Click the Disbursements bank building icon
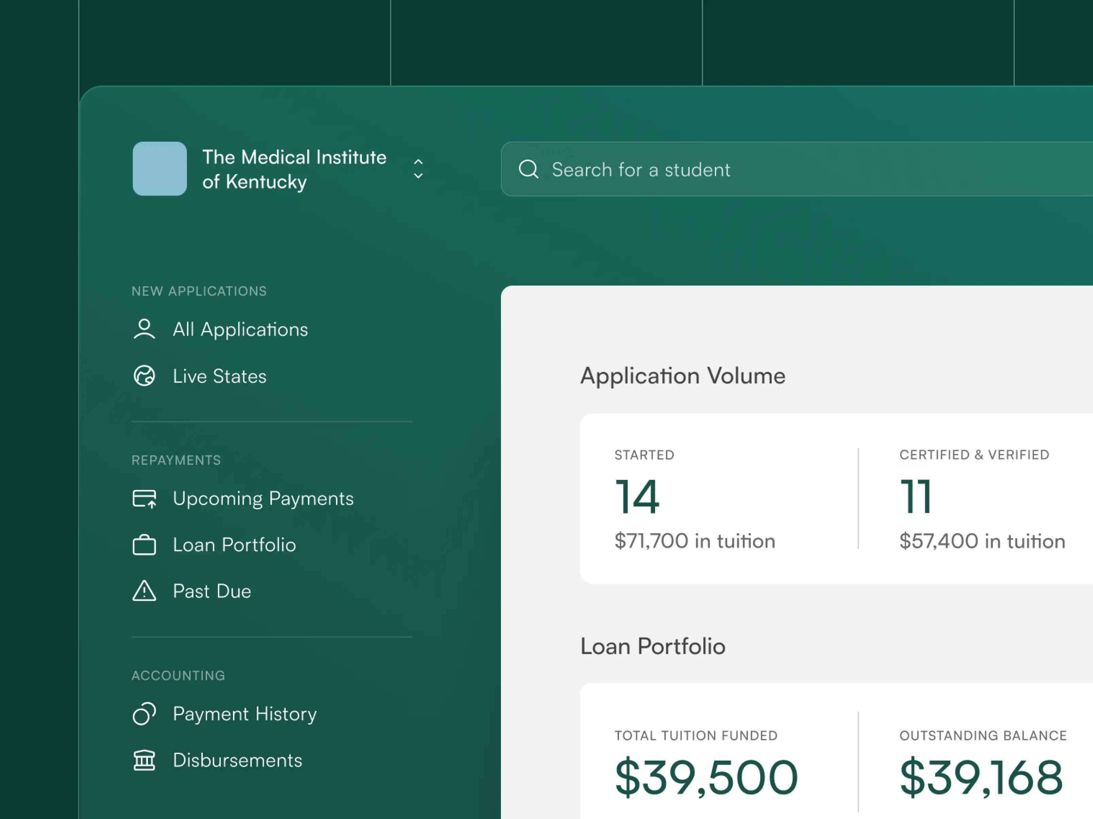This screenshot has height=819, width=1093. (144, 760)
